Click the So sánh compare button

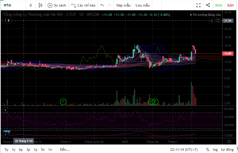point(57,5)
